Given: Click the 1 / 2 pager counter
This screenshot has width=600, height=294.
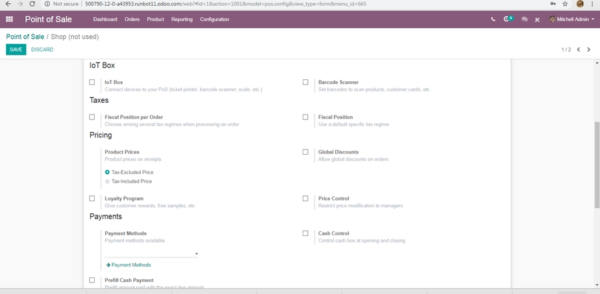Looking at the screenshot, I should click(566, 49).
